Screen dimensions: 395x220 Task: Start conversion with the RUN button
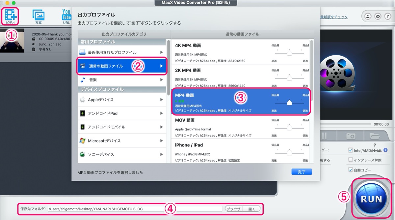(x=372, y=199)
